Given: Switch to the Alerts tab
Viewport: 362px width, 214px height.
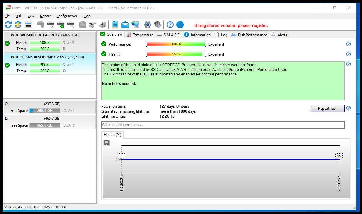Looking at the screenshot, I should pyautogui.click(x=279, y=35).
